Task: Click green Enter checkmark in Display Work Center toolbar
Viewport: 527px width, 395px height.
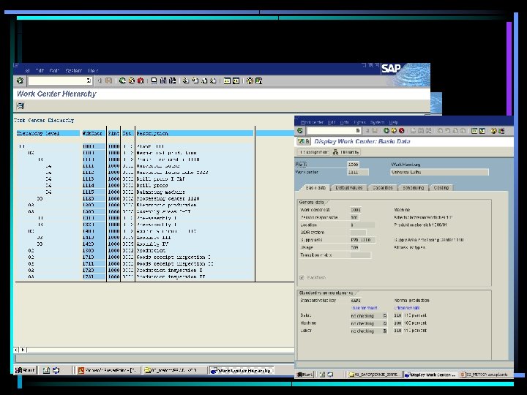Action: (299, 131)
